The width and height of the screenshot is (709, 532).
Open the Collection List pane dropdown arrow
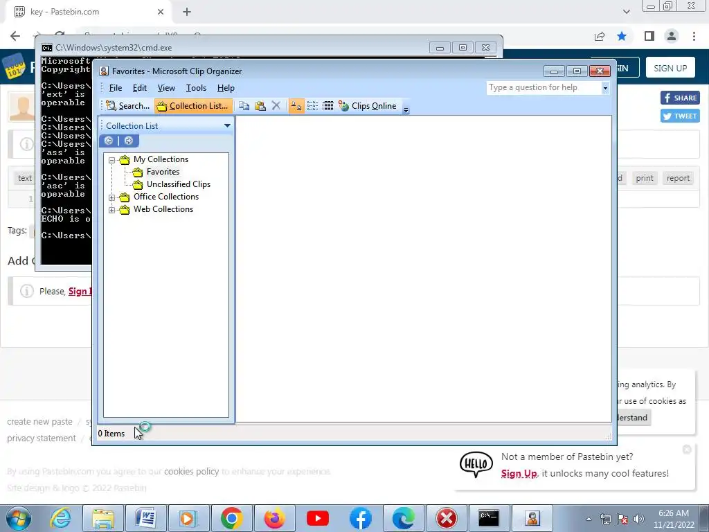pyautogui.click(x=227, y=126)
